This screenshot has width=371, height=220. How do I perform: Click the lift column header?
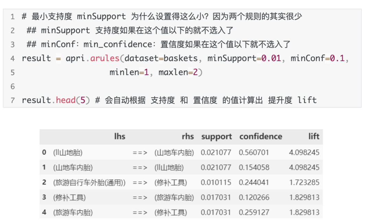pyautogui.click(x=314, y=136)
